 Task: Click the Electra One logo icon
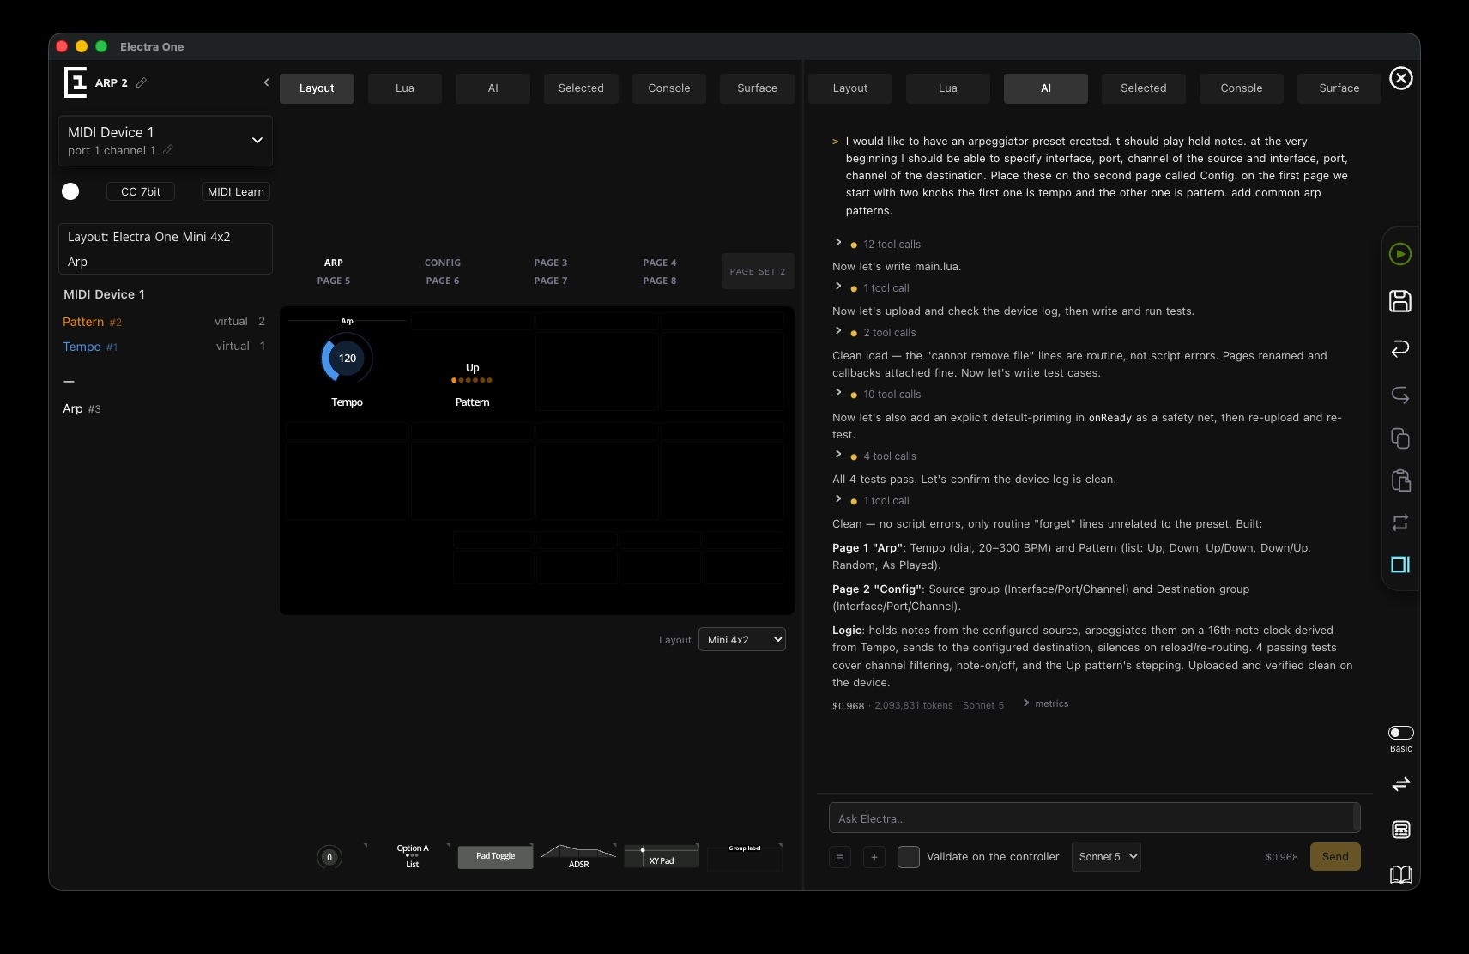coord(76,82)
